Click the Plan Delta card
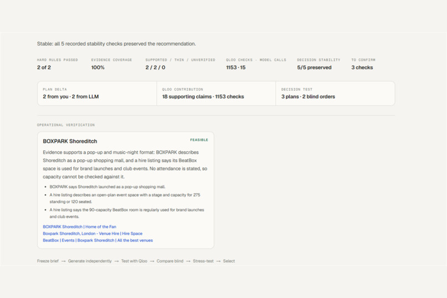447x298 pixels. (x=97, y=94)
